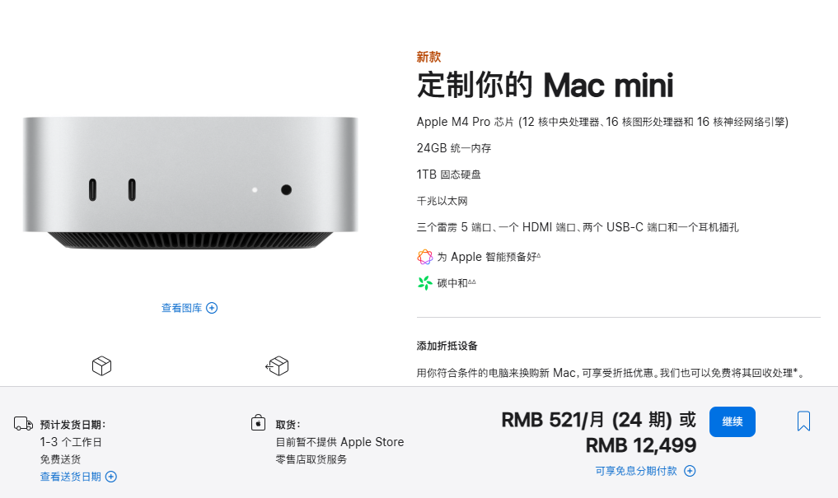
Task: Click the shipping box icon
Action: 101,366
